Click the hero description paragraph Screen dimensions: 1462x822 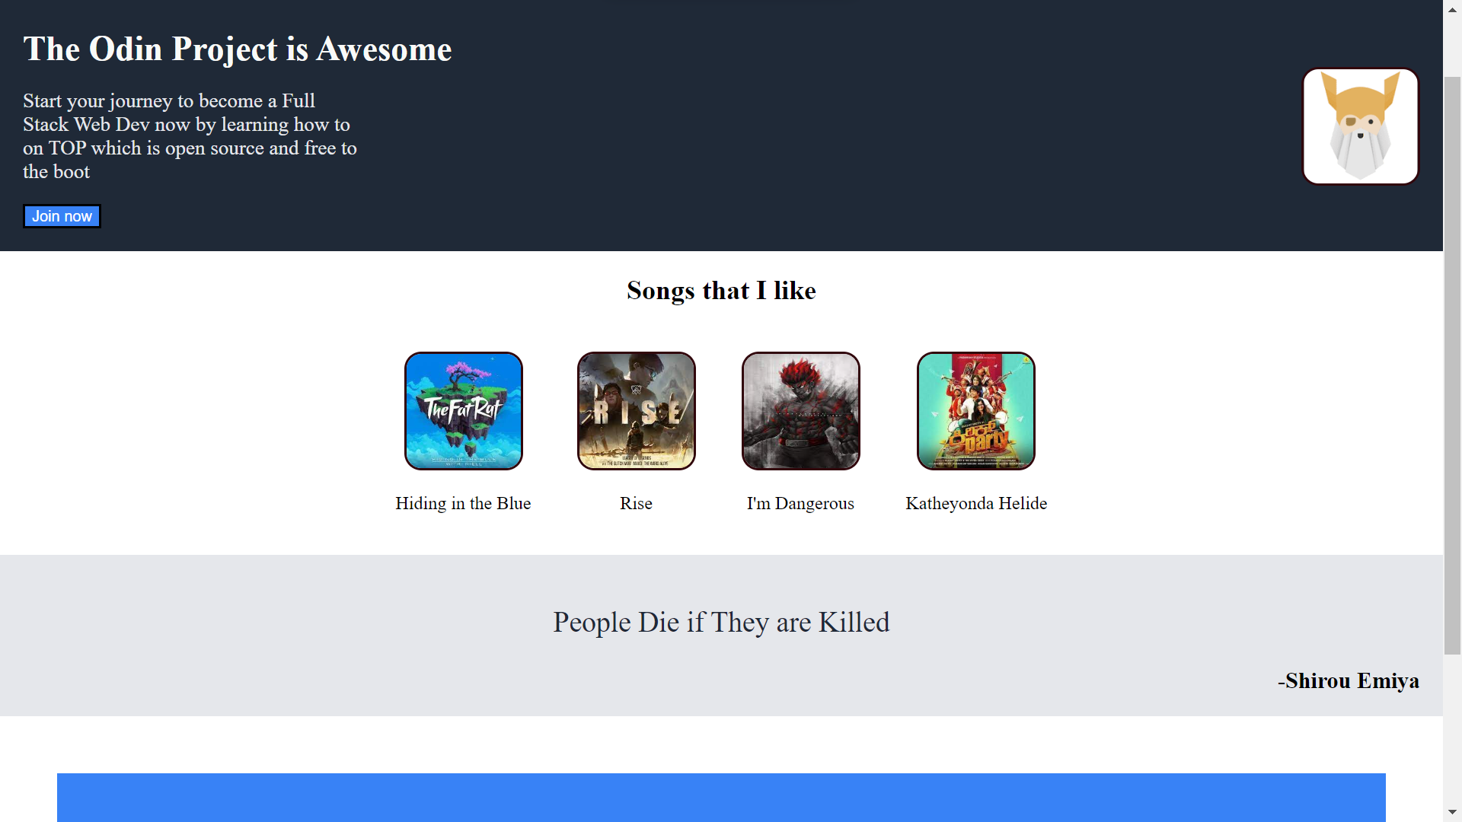point(190,136)
